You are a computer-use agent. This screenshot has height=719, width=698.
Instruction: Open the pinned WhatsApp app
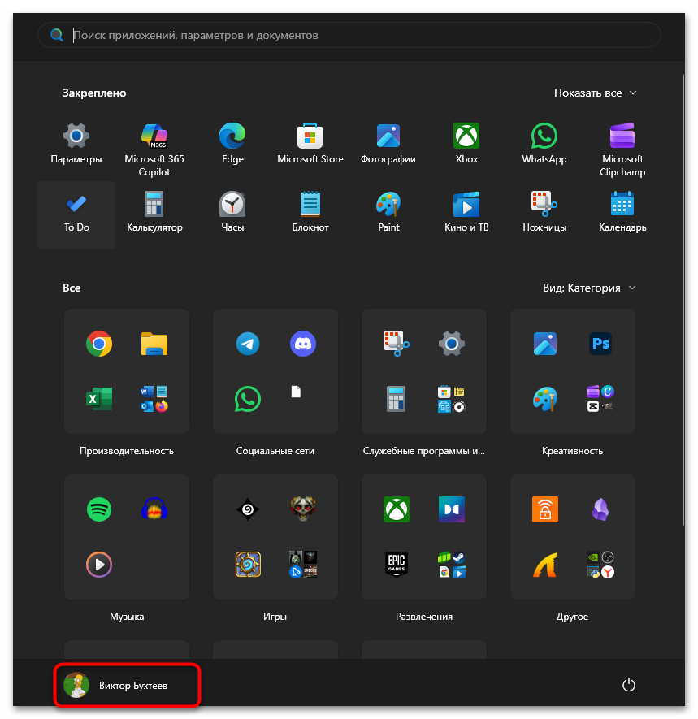544,144
